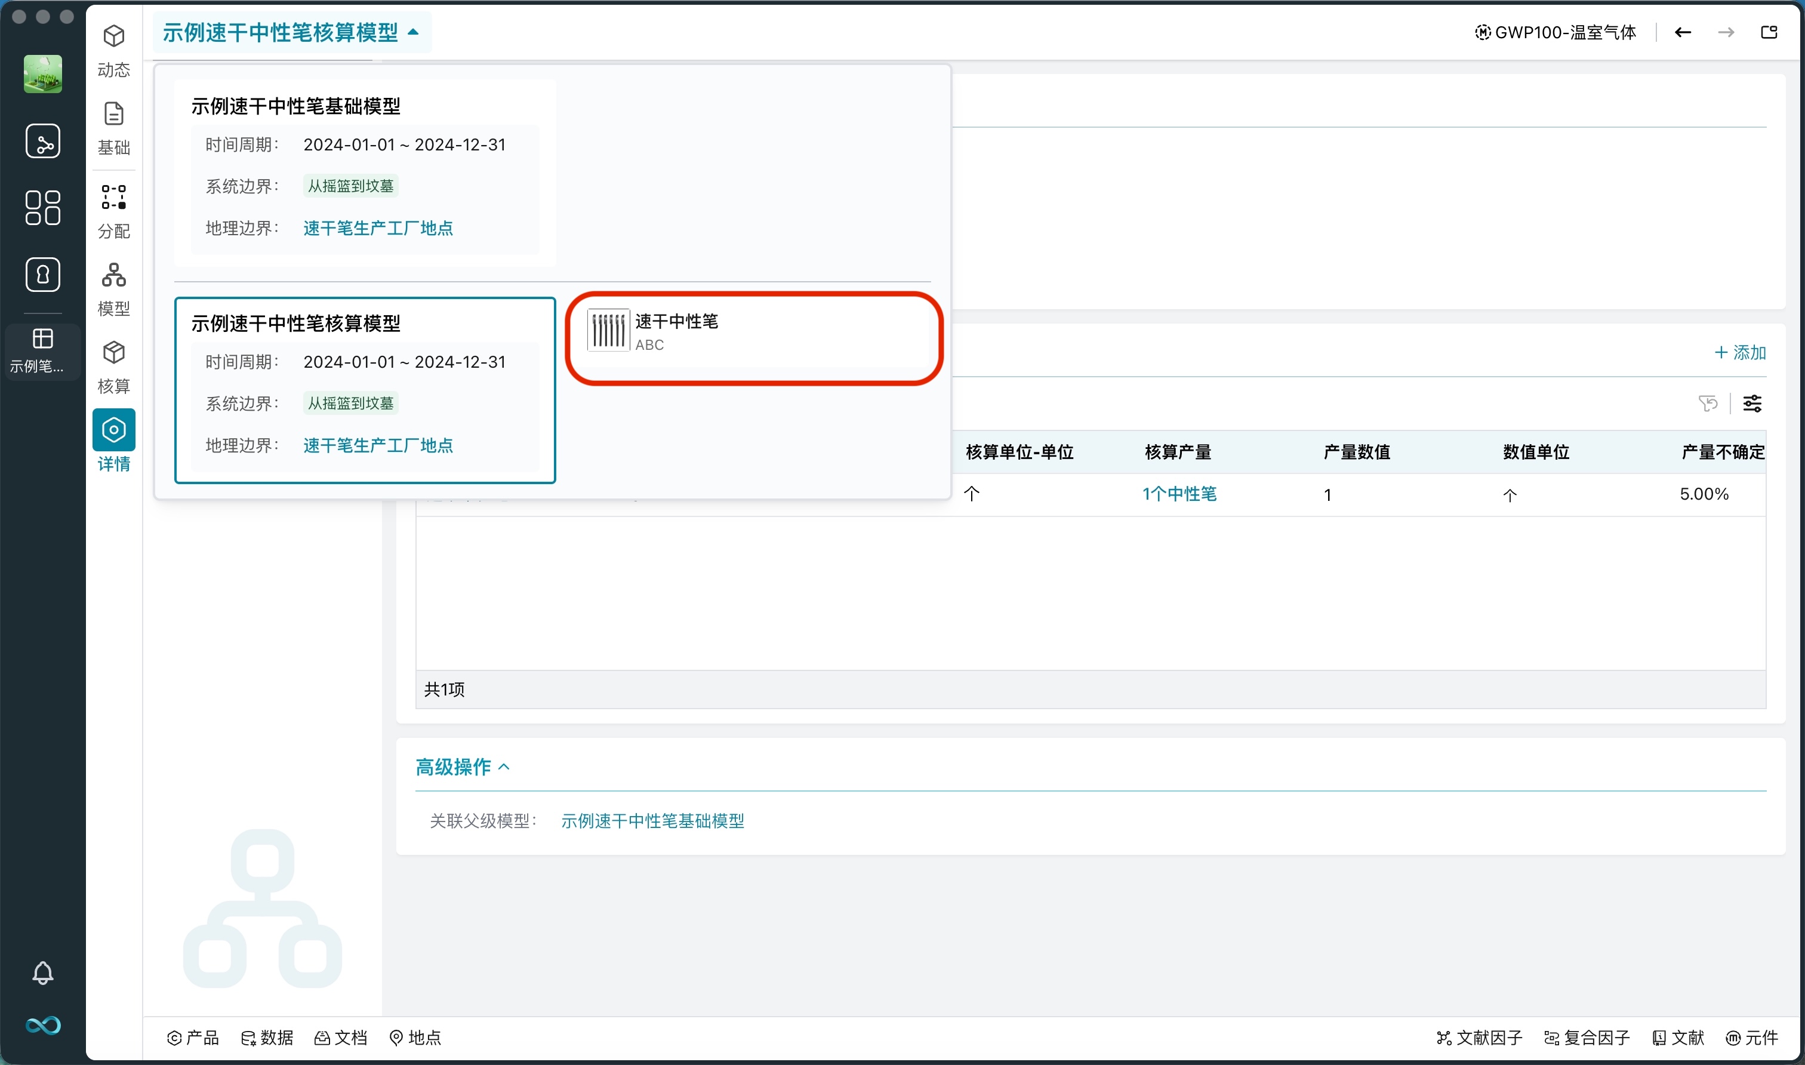1805x1065 pixels.
Task: Open the 基础 panel in sidebar
Action: (113, 128)
